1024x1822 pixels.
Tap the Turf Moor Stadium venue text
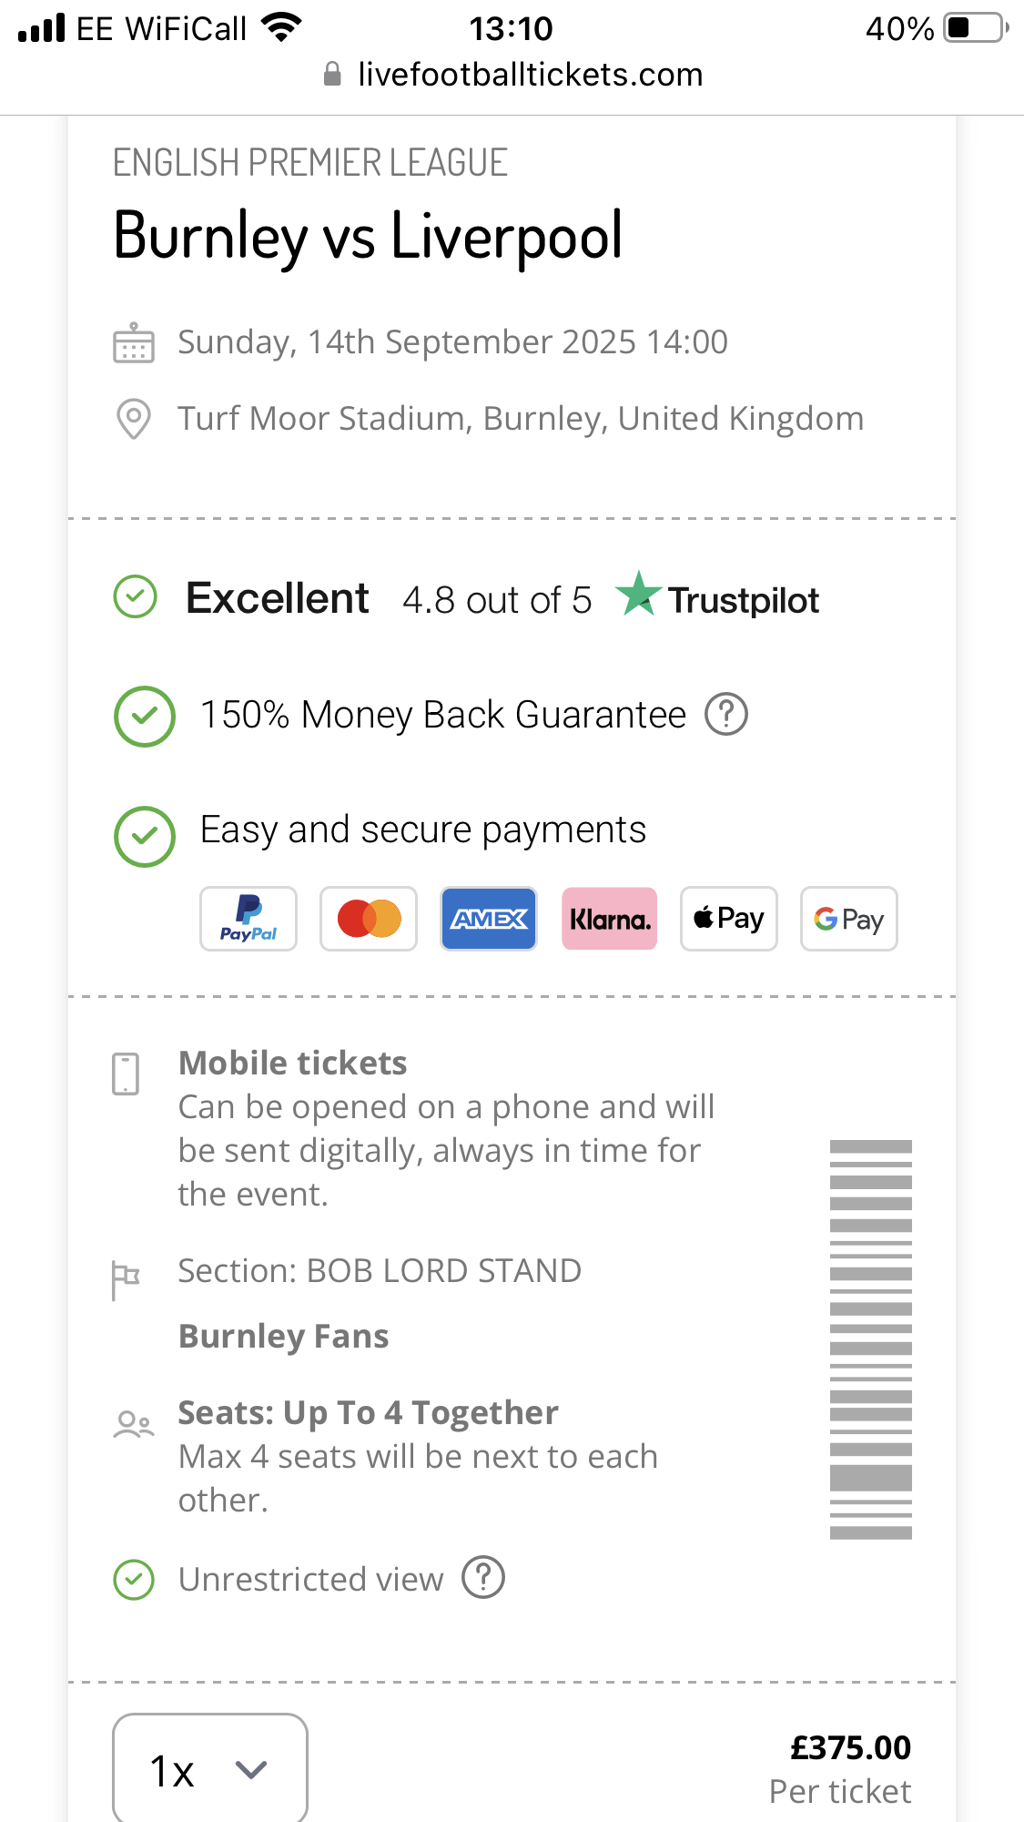click(521, 419)
